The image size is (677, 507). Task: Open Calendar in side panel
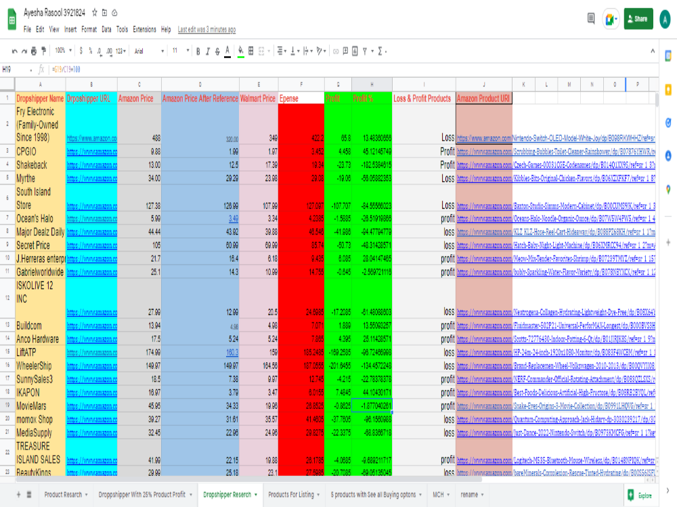[x=668, y=56]
